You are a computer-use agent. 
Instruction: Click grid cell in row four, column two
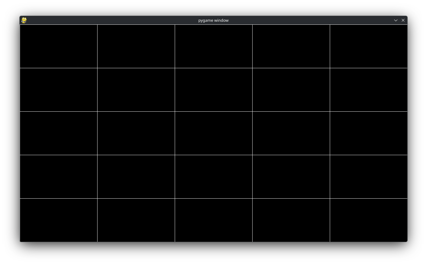[x=136, y=177]
